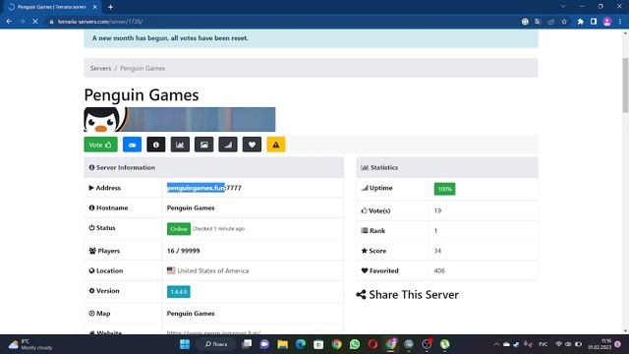629x354 pixels.
Task: Open the Chrome extensions puzzle icon
Action: pyautogui.click(x=581, y=22)
